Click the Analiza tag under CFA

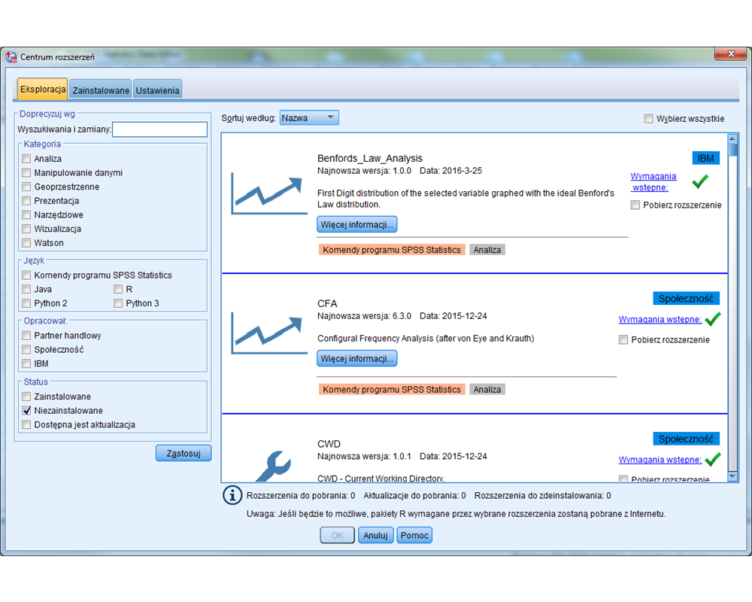(x=487, y=389)
